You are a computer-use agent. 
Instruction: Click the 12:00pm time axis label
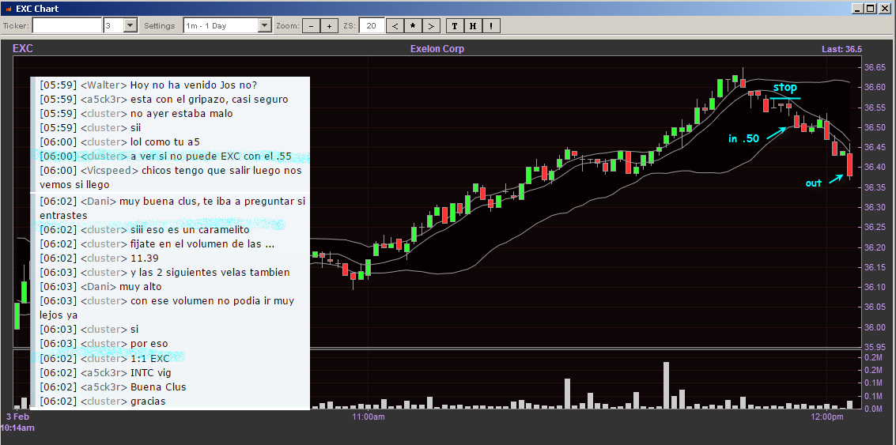point(826,417)
